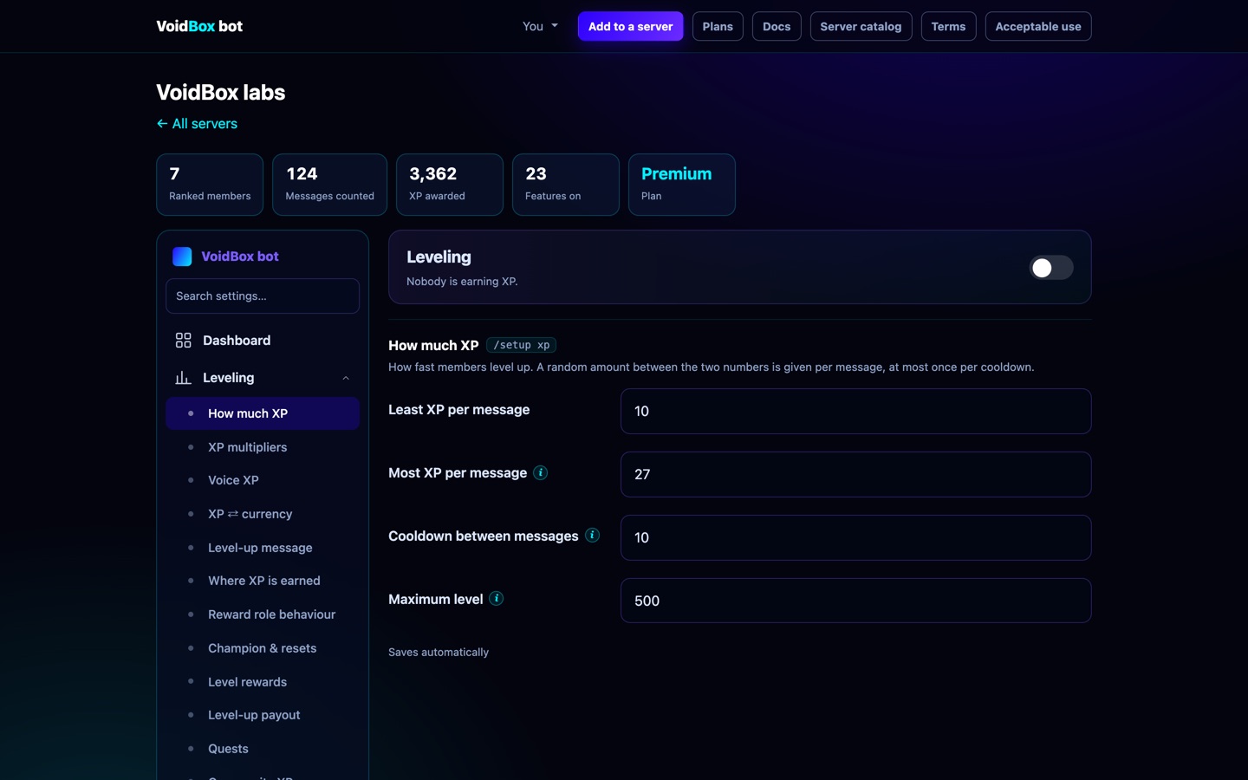Click info icon next to Maximum level
Image resolution: width=1248 pixels, height=780 pixels.
(497, 599)
